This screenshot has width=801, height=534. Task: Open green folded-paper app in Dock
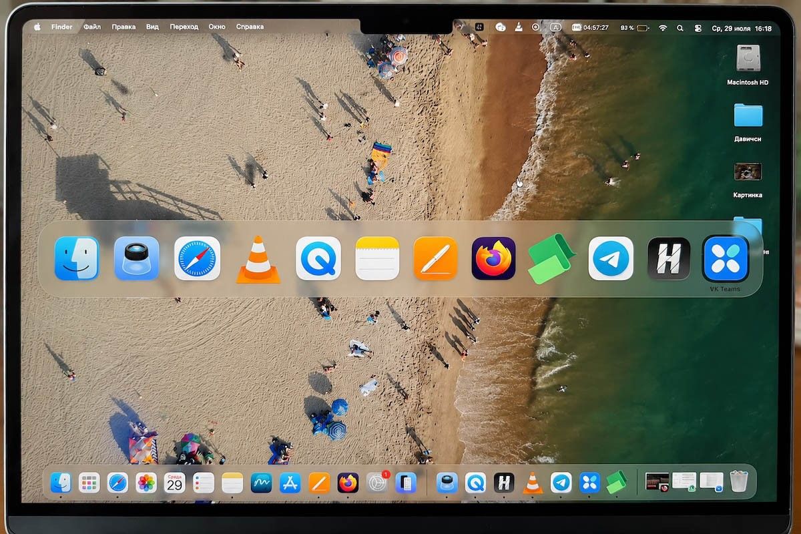pyautogui.click(x=617, y=482)
